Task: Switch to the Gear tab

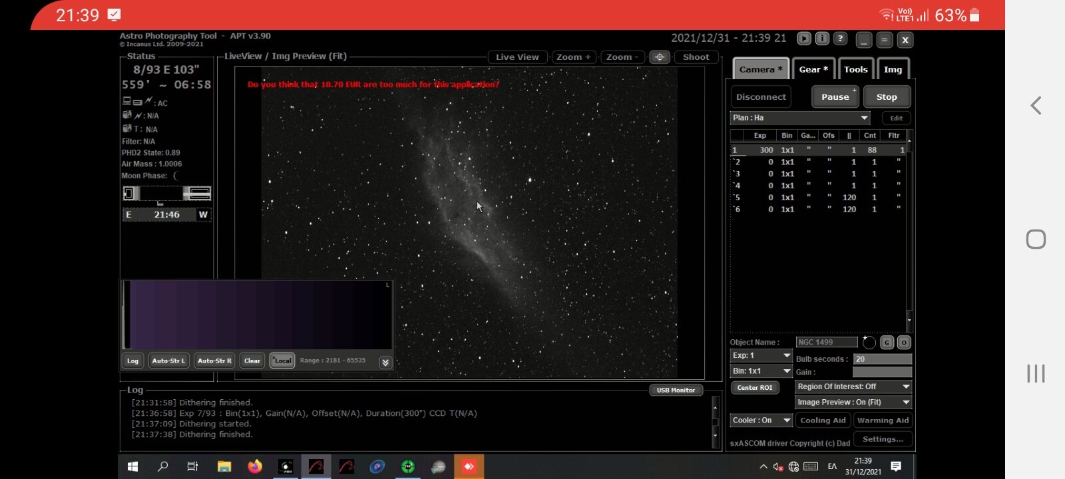Action: point(813,69)
